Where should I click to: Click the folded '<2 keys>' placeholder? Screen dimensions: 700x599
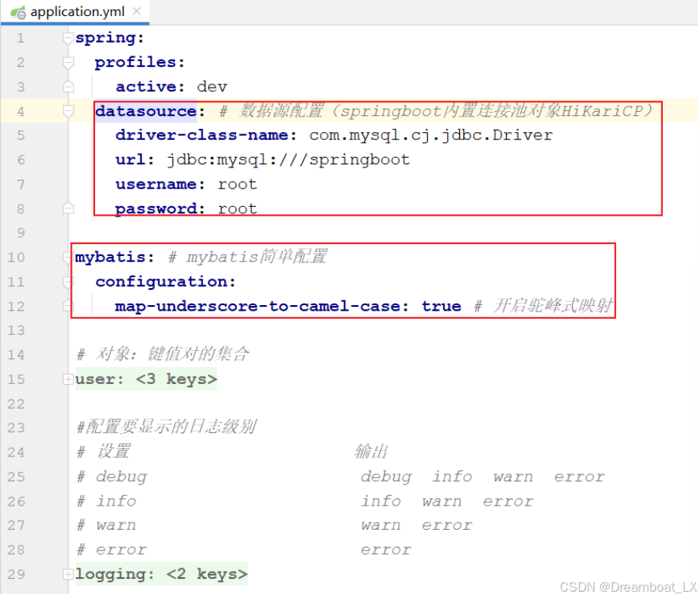(x=207, y=575)
